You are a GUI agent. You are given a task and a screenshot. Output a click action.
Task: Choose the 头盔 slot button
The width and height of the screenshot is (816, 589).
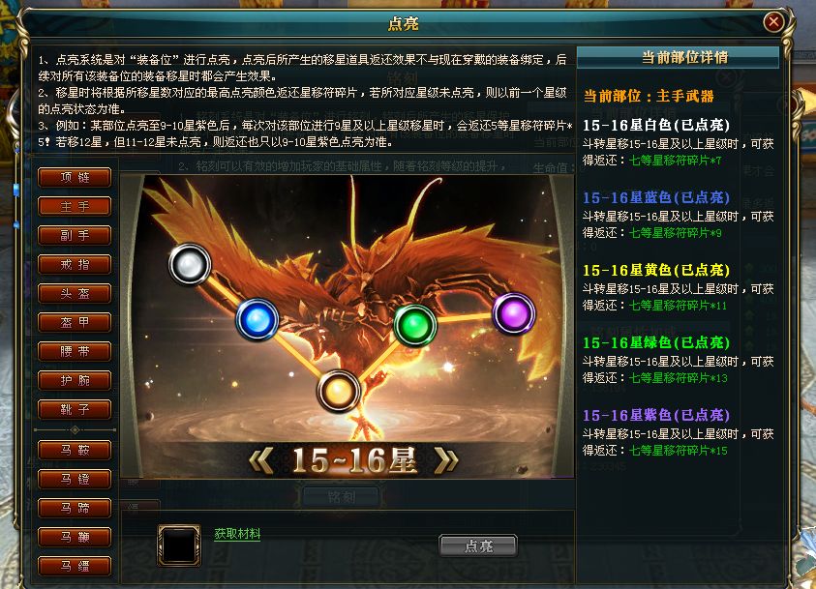[75, 294]
